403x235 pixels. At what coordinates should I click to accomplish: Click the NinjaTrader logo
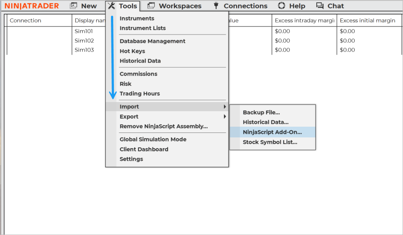32,6
